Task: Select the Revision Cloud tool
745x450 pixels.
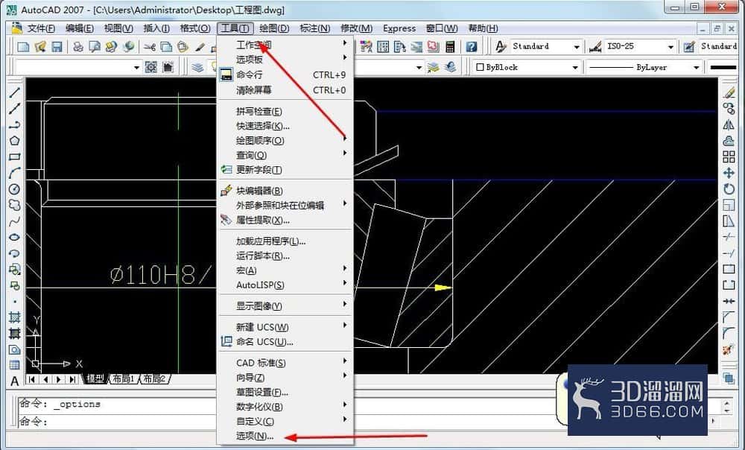Action: [15, 206]
